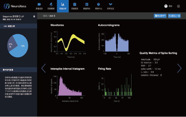Image resolution: width=186 pixels, height=117 pixels.
Task: Open the clipboard experiment report tab
Action: click(x=75, y=6)
